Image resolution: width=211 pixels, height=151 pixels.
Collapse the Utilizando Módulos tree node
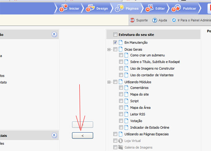(109, 82)
